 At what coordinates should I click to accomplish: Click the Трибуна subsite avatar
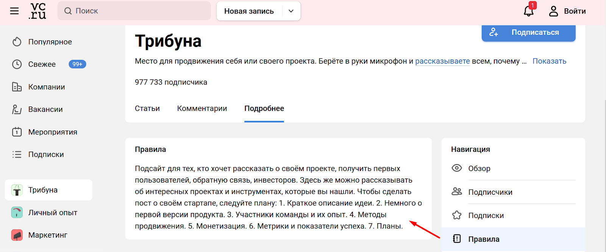coord(17,190)
